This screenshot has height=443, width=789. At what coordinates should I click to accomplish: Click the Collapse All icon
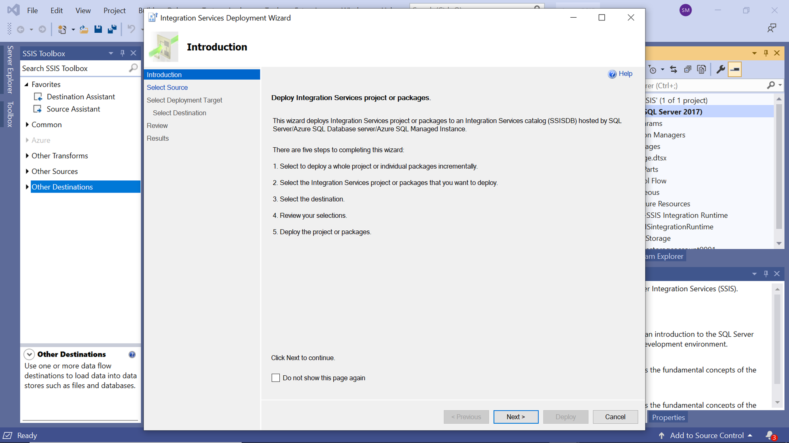click(688, 70)
